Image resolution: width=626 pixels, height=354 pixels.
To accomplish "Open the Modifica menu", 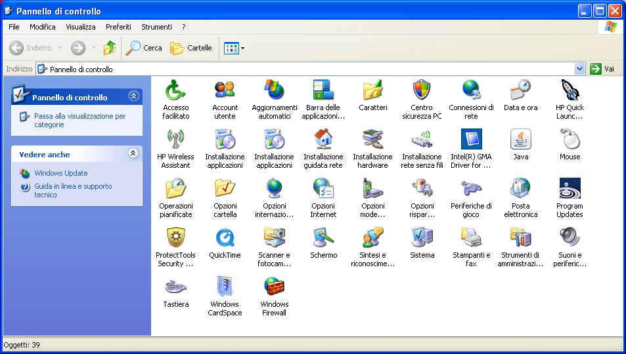I will [42, 27].
